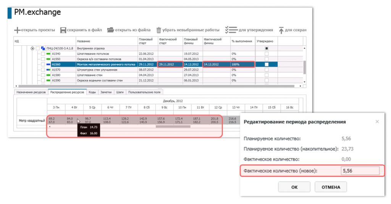
Task: Toggle Утверждено checkbox for Внутренняя отделка row
Action: pyautogui.click(x=267, y=49)
